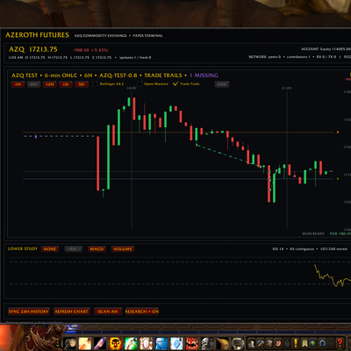Set lower study to NONE
Screen dimensions: 351x351
[x=50, y=249]
